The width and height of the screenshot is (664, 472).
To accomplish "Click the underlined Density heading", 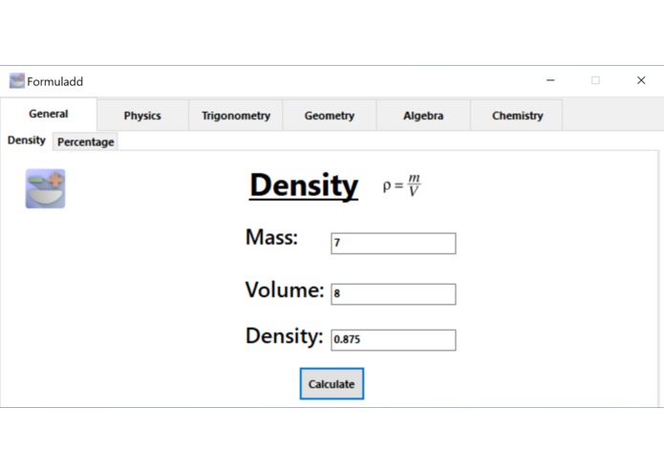I will tap(304, 185).
